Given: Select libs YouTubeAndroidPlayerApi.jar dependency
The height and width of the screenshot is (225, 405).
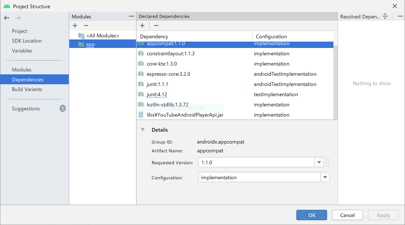Looking at the screenshot, I should click(x=235, y=115).
